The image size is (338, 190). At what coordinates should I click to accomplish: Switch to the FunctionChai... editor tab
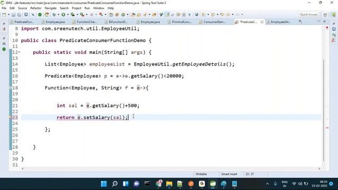84,22
